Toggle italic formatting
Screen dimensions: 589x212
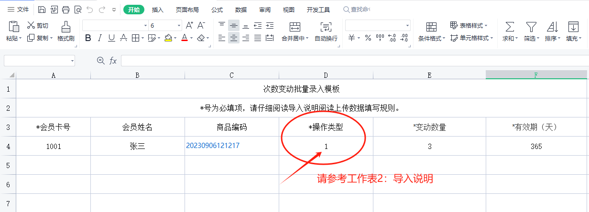tap(99, 38)
